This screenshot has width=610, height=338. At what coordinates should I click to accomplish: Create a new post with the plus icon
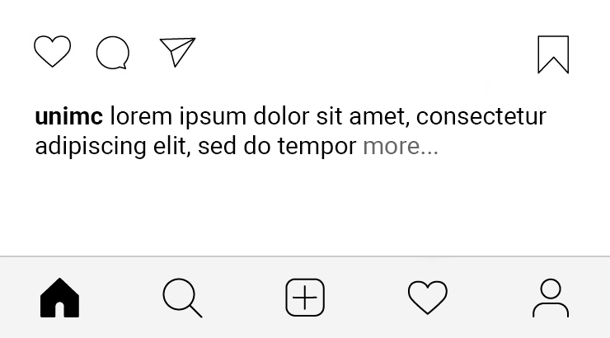tap(305, 298)
